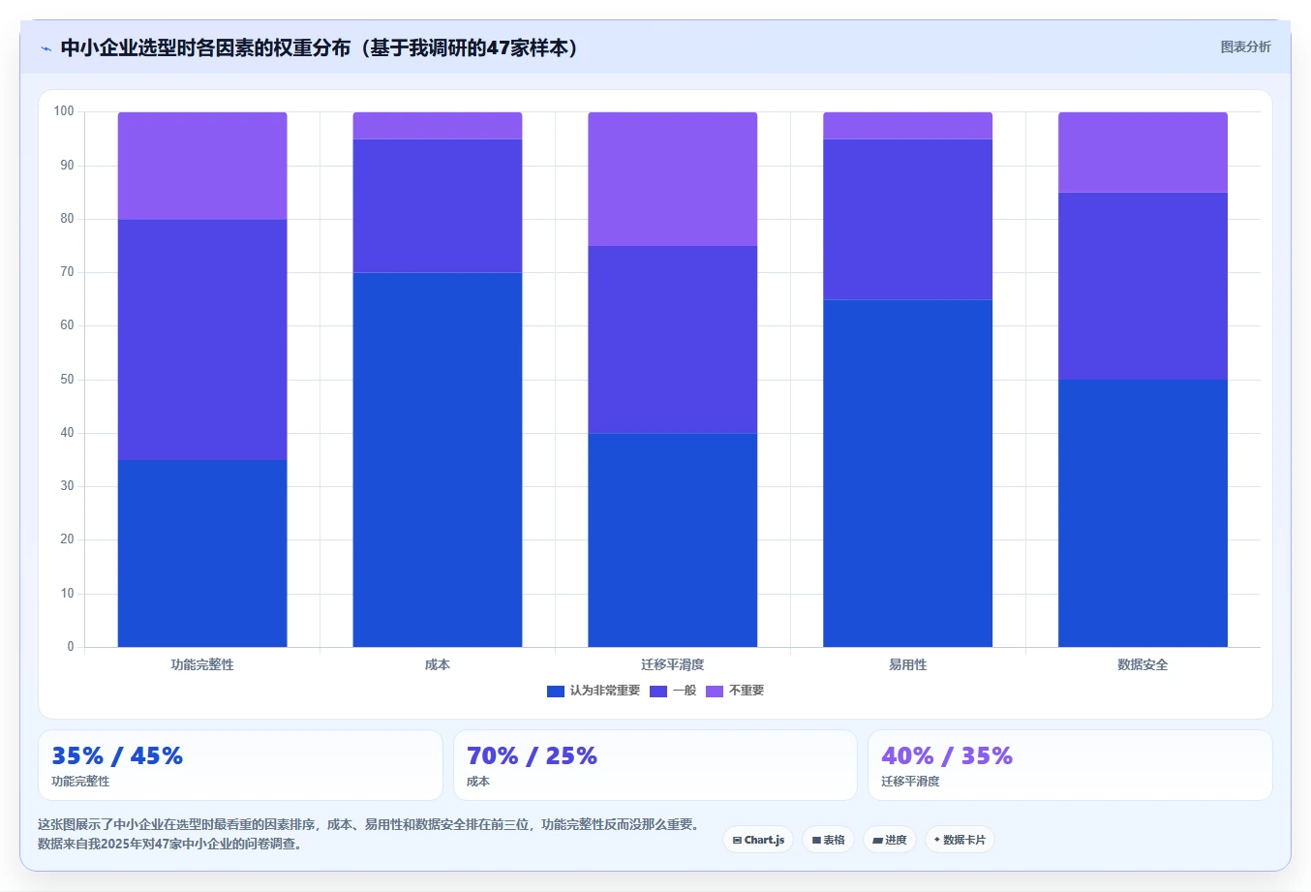Click the 进度 tag button
The width and height of the screenshot is (1311, 892).
pyautogui.click(x=890, y=840)
